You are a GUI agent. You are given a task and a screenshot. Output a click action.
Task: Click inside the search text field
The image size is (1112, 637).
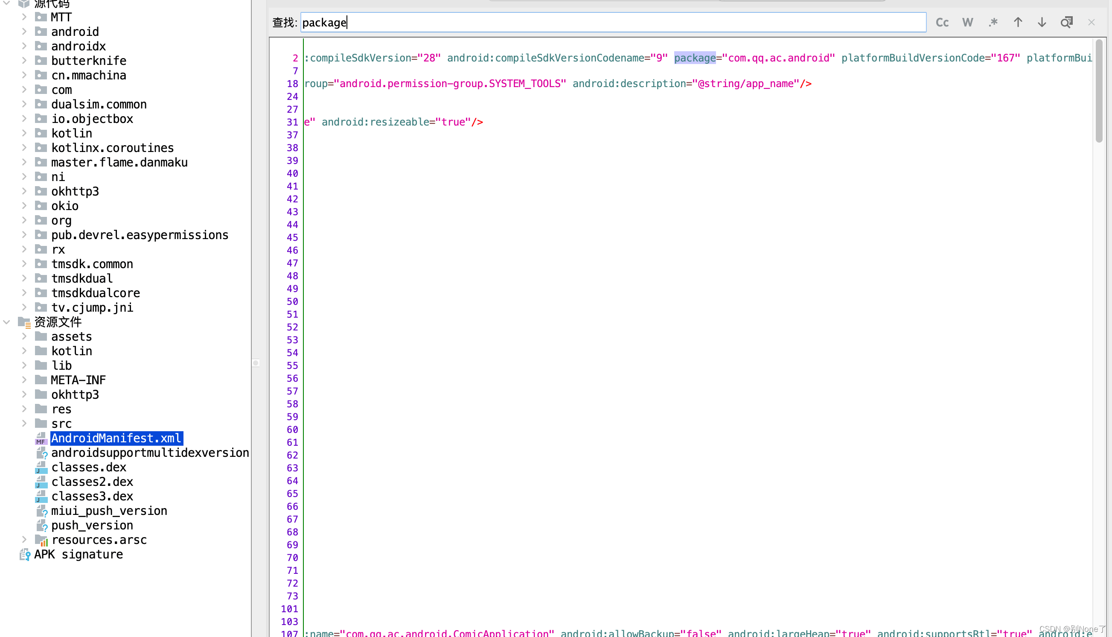pyautogui.click(x=612, y=22)
